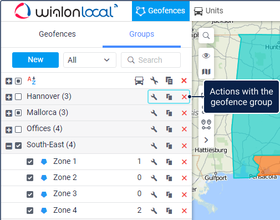Uncheck the South-East group checkbox
The height and width of the screenshot is (220, 280).
click(18, 146)
